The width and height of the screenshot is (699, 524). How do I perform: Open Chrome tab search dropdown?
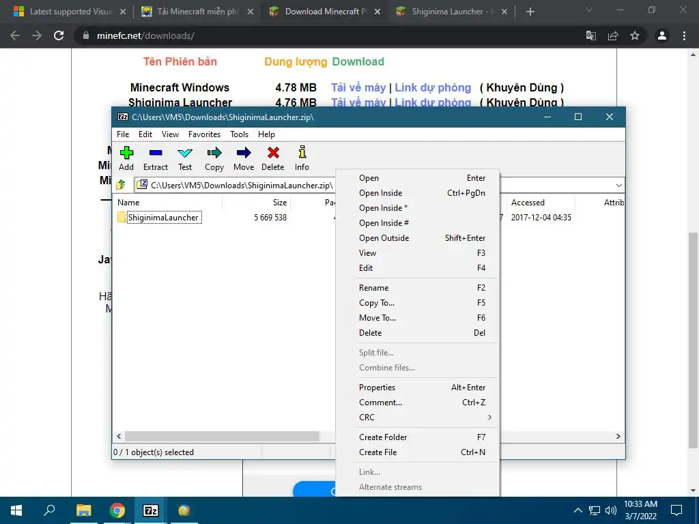click(589, 10)
